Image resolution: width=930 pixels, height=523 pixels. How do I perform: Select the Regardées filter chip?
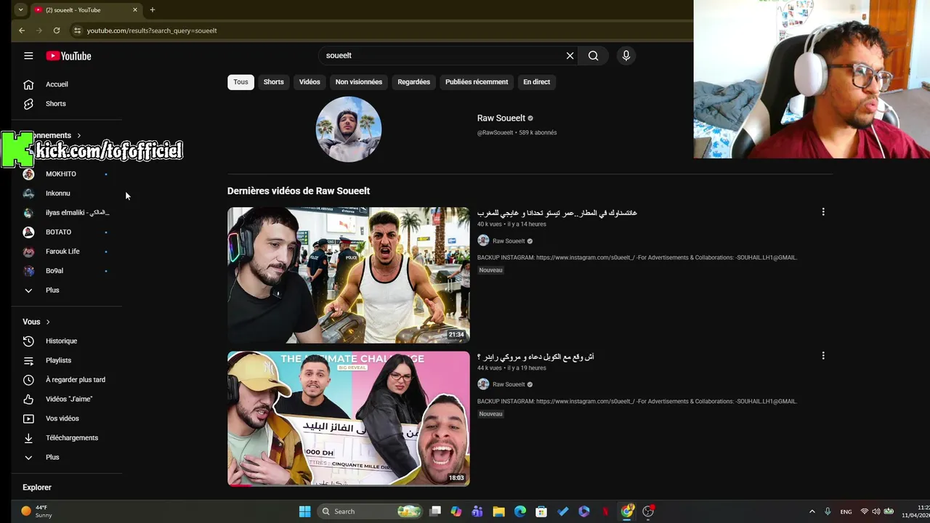coord(414,82)
